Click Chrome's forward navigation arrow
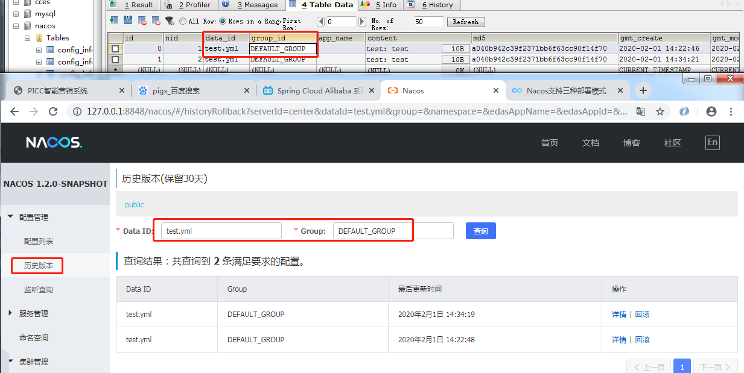Viewport: 744px width, 373px height. pyautogui.click(x=34, y=111)
